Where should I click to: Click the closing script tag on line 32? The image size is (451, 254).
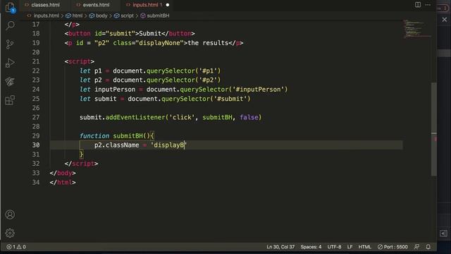point(82,164)
